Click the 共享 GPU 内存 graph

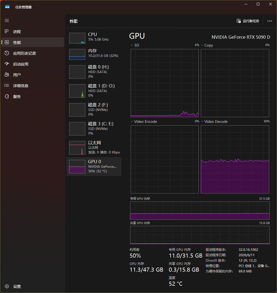tap(200, 235)
